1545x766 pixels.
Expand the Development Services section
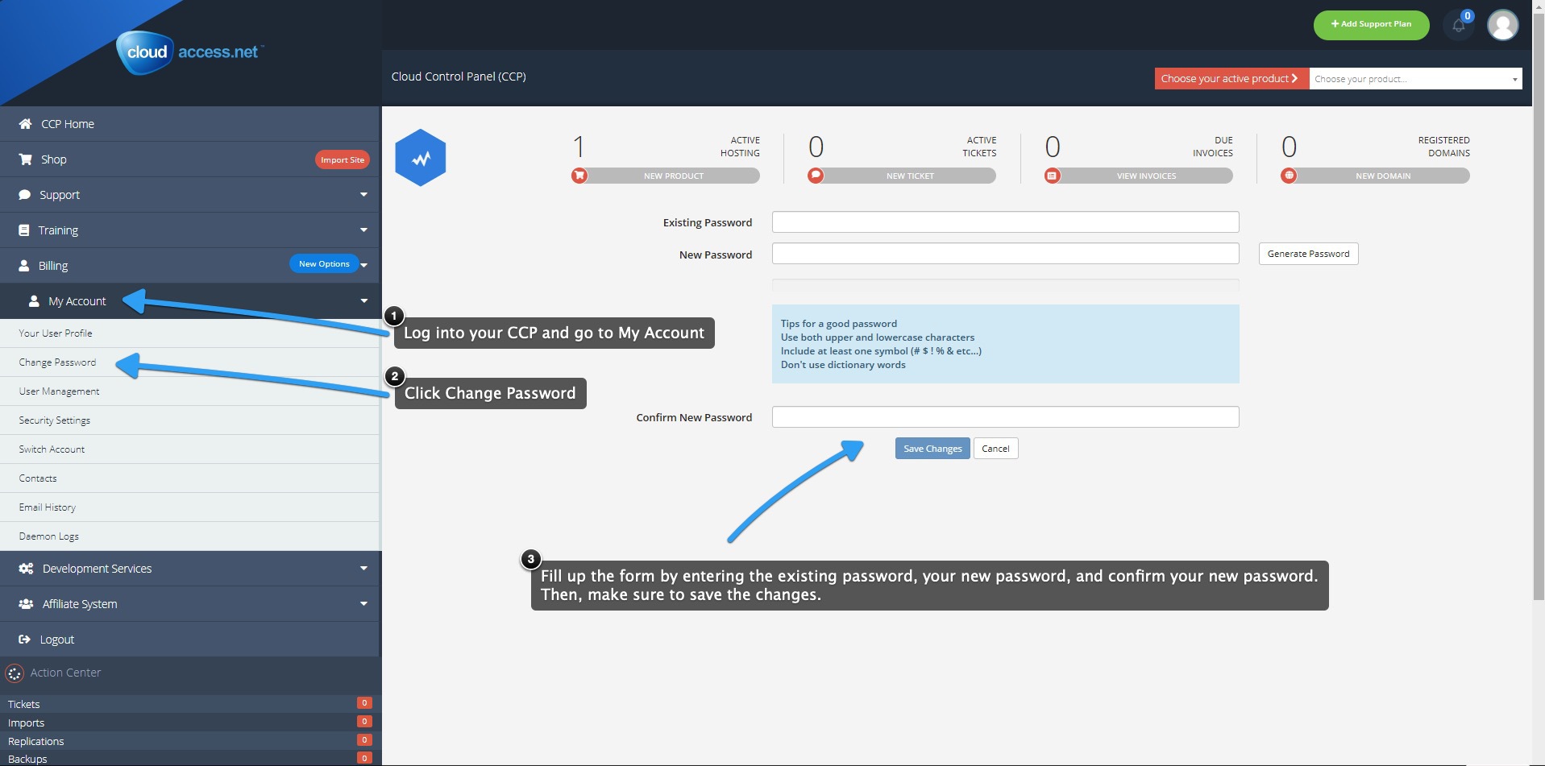click(x=190, y=569)
